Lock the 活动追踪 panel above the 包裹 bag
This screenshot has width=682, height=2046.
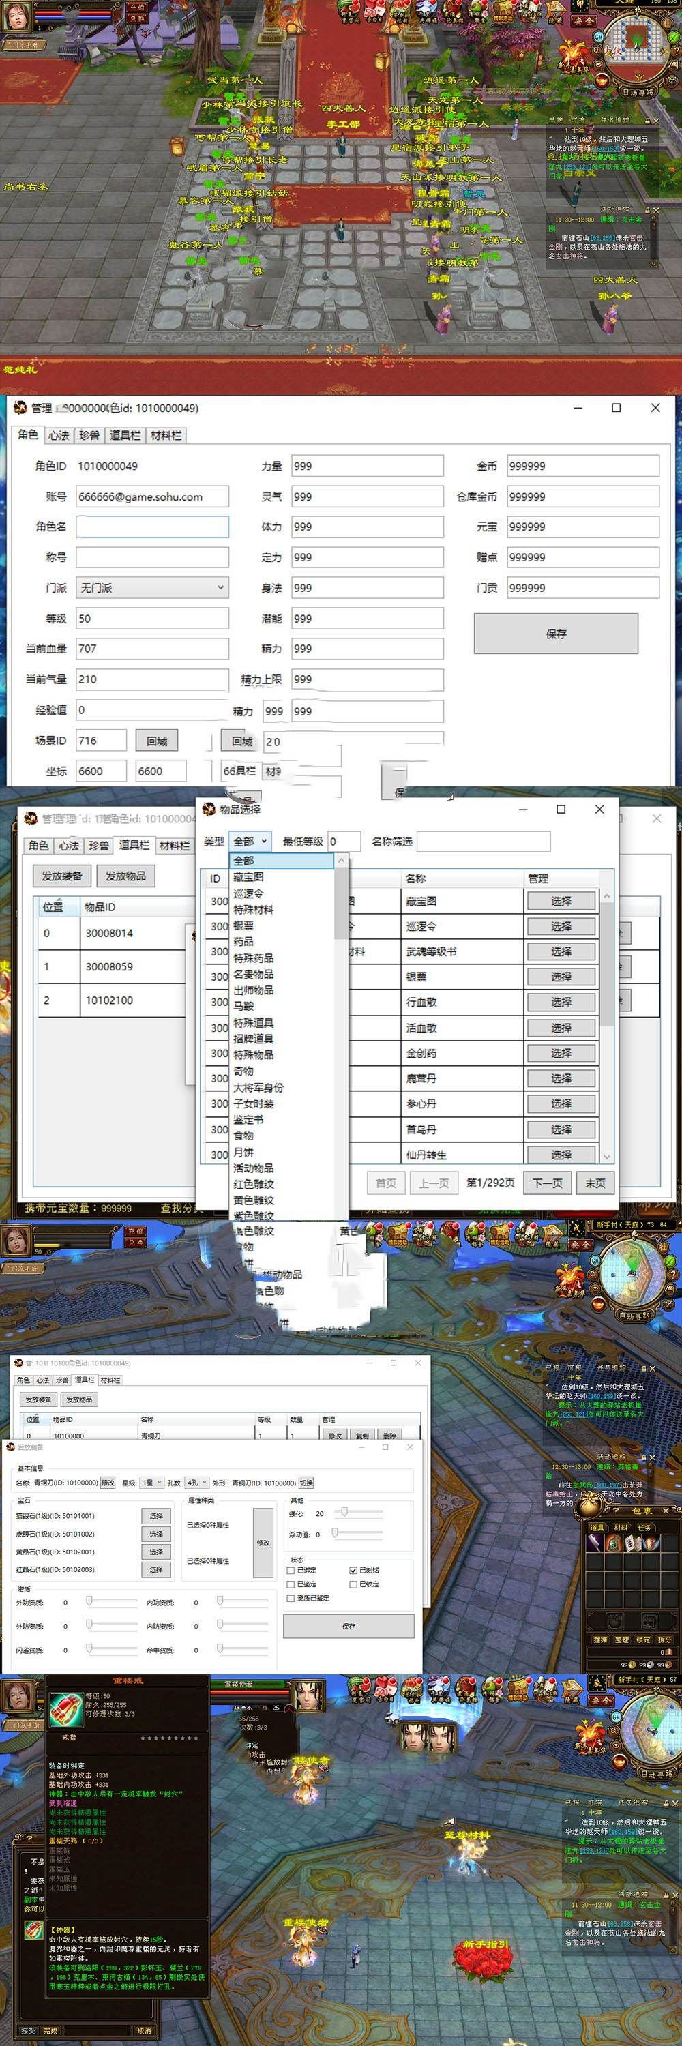(x=643, y=1457)
